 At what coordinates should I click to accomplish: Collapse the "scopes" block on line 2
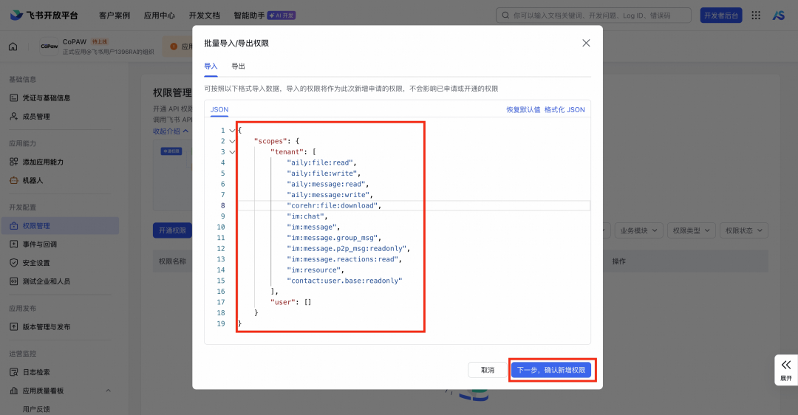point(232,141)
